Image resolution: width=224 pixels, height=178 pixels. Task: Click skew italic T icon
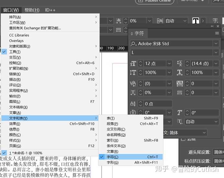pyautogui.click(x=180, y=113)
